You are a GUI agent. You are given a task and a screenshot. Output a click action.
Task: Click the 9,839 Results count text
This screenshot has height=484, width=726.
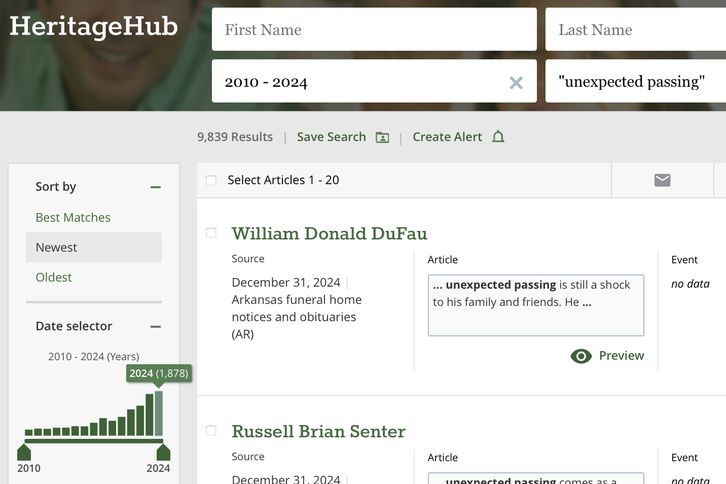click(x=235, y=137)
